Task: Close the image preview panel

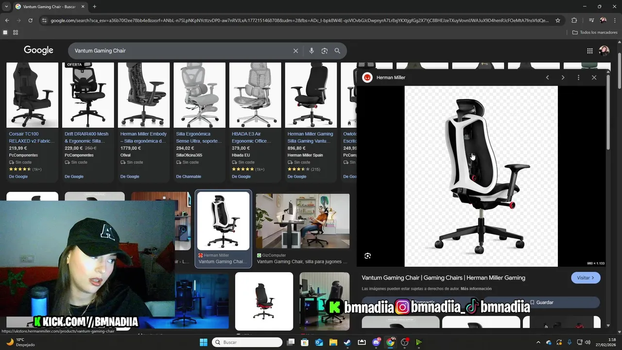Action: tap(594, 77)
